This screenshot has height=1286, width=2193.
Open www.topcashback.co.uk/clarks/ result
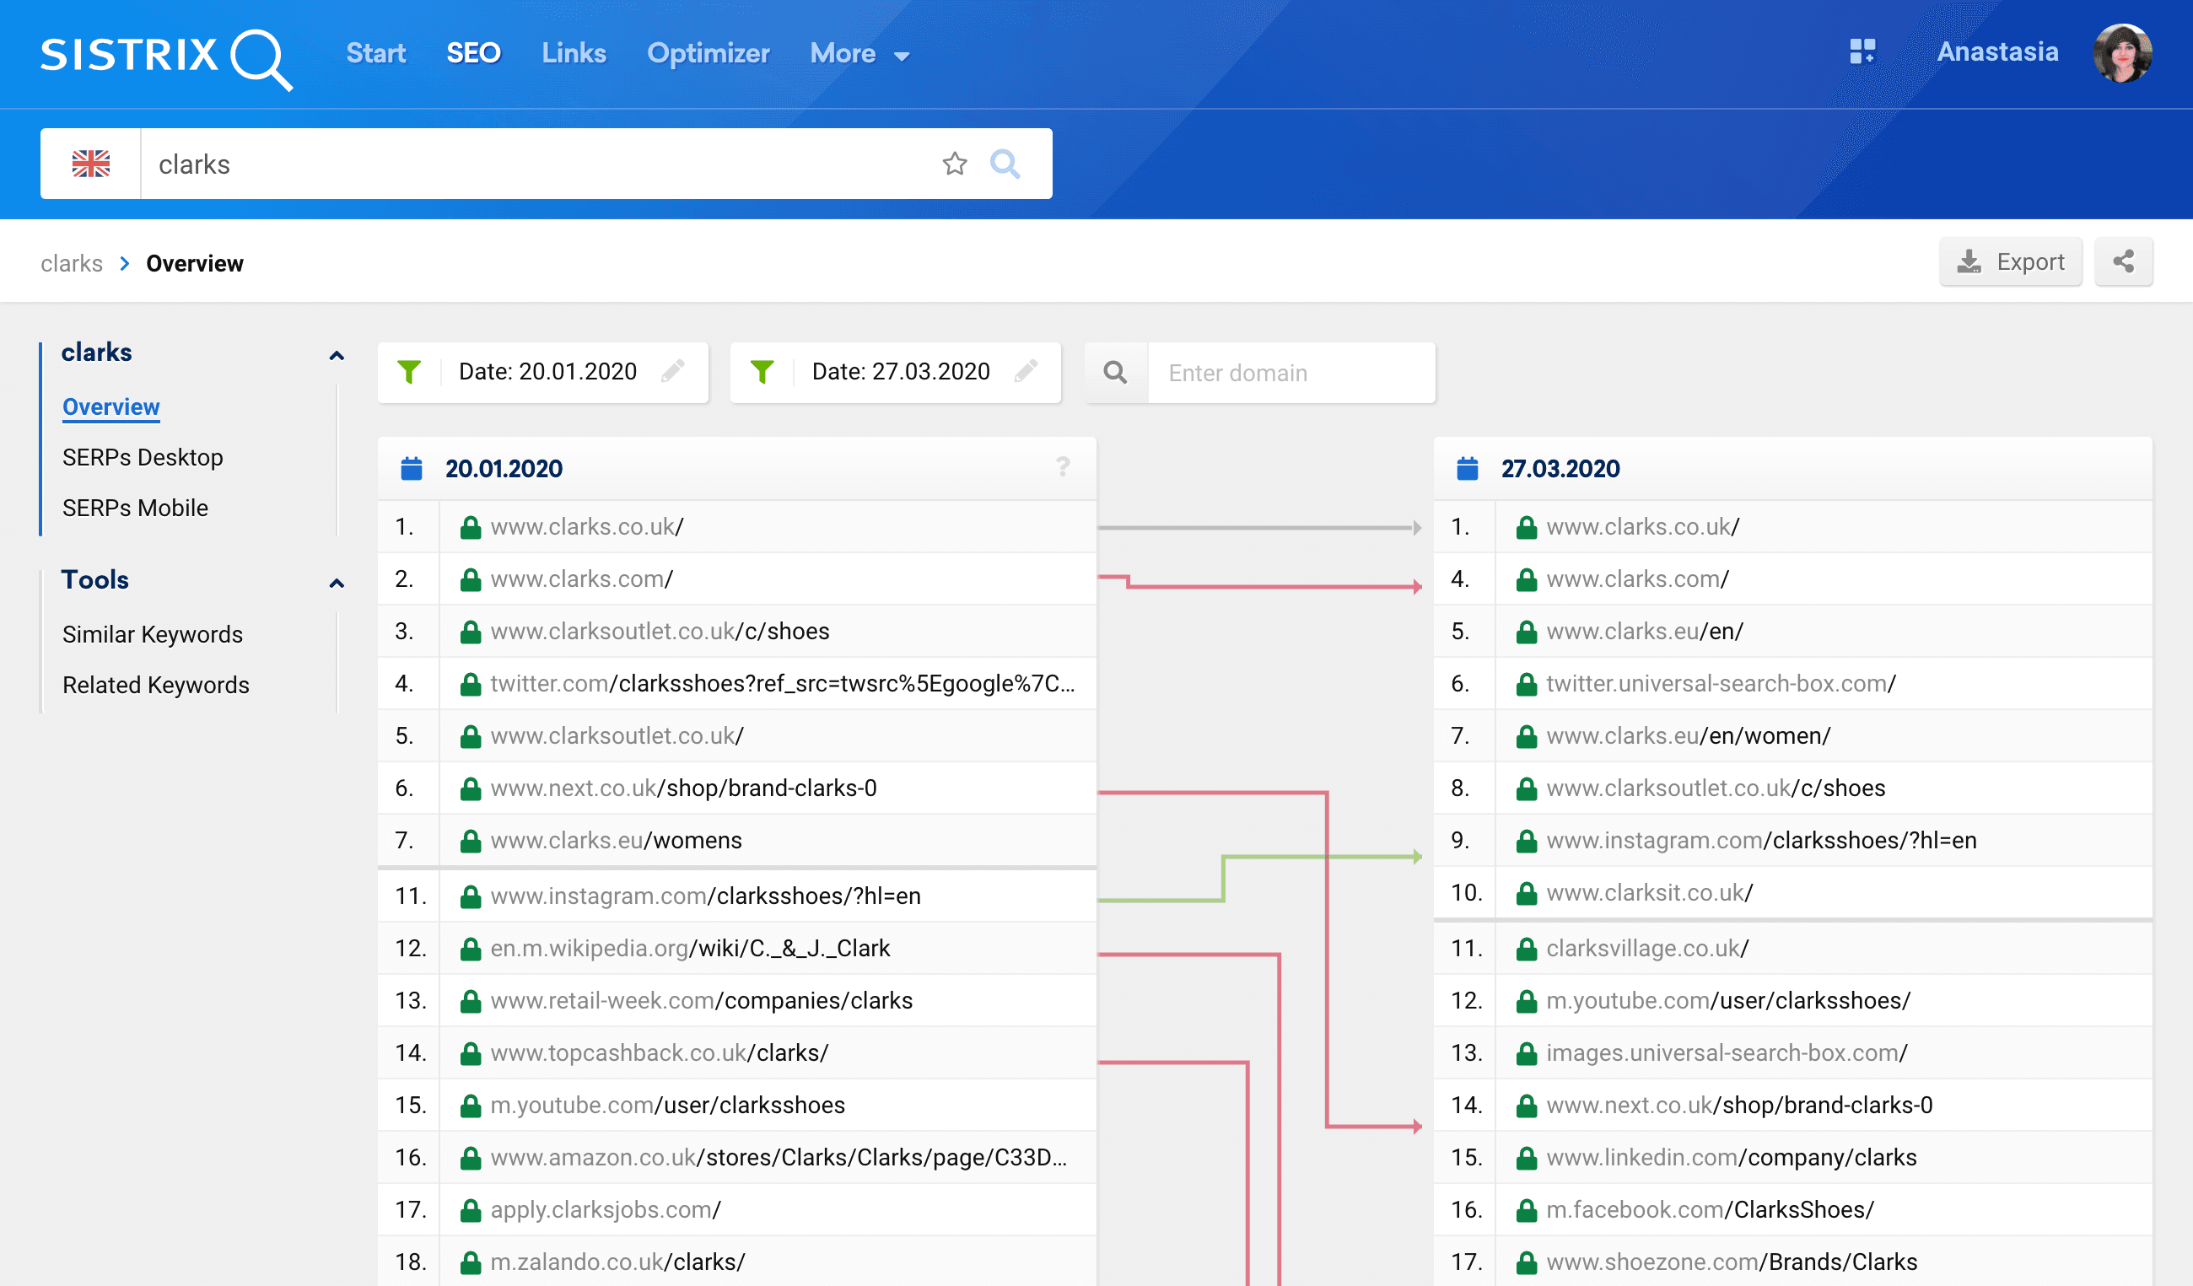(x=659, y=1052)
